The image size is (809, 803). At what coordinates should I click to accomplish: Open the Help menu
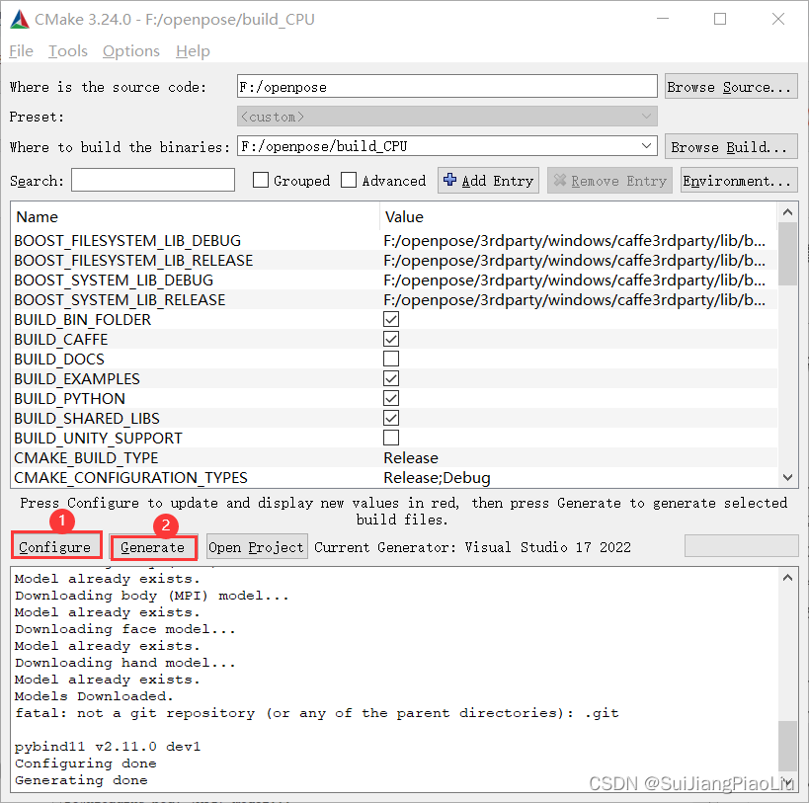pos(193,51)
